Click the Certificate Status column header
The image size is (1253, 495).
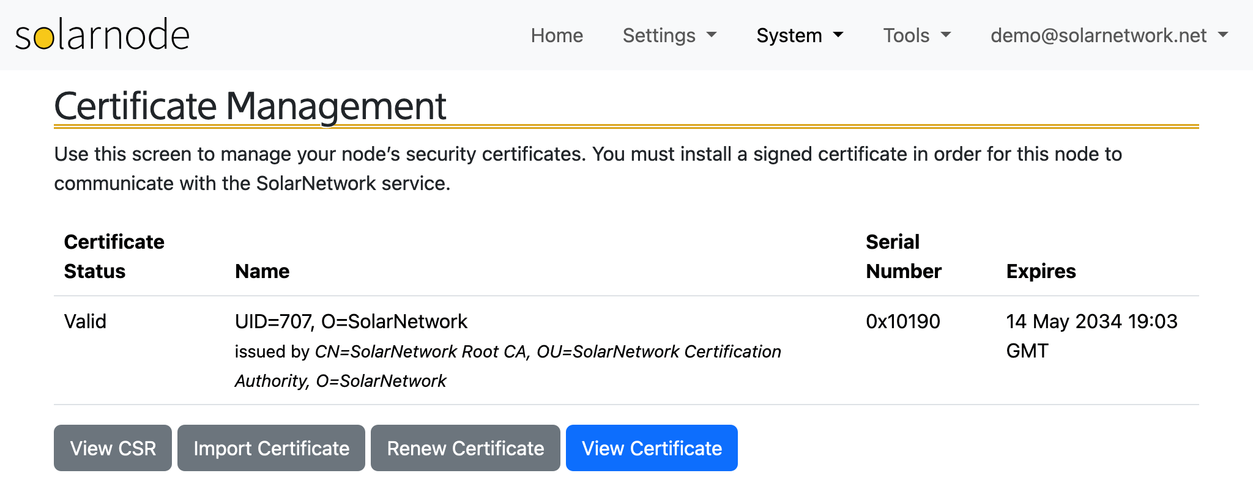pos(114,257)
